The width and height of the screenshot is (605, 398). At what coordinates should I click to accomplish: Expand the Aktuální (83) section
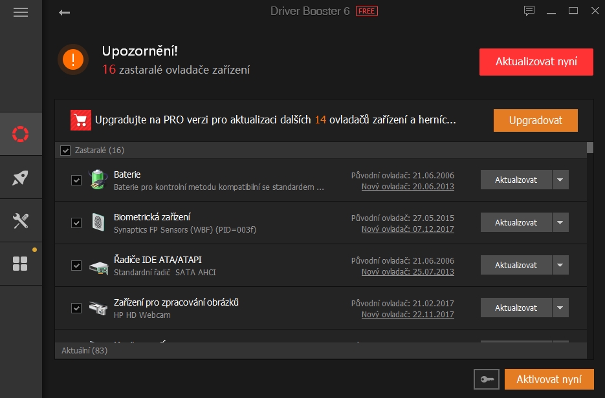[321, 351]
